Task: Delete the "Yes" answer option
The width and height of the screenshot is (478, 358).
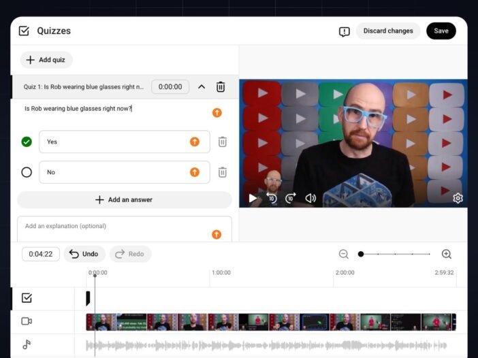Action: tap(222, 142)
